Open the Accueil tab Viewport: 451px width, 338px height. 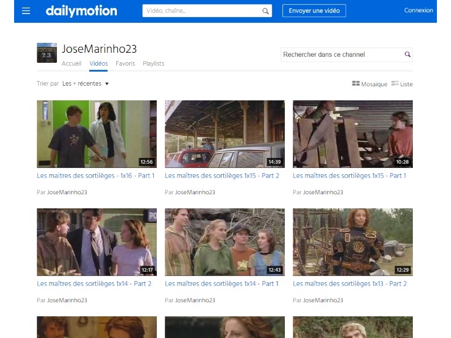pos(72,63)
